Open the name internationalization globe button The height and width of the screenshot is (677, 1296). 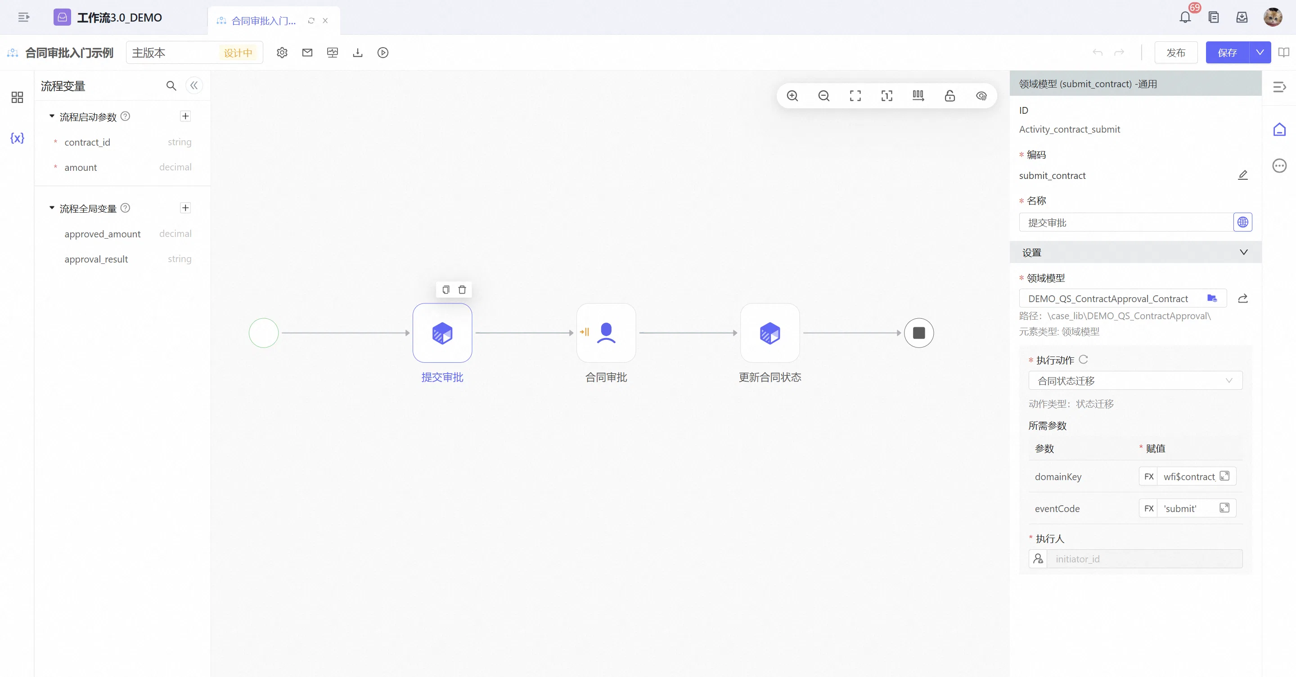[x=1242, y=222]
